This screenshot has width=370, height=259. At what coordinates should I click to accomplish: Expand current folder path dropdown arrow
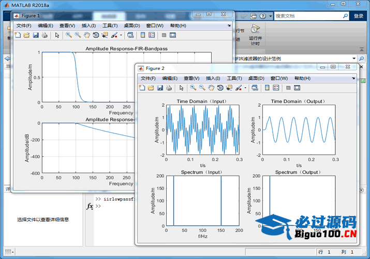354,59
